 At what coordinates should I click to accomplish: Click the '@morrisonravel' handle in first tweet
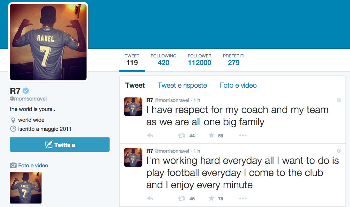(x=172, y=100)
